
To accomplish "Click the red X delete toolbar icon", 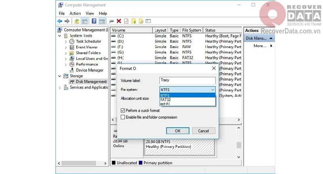I will click(119, 21).
